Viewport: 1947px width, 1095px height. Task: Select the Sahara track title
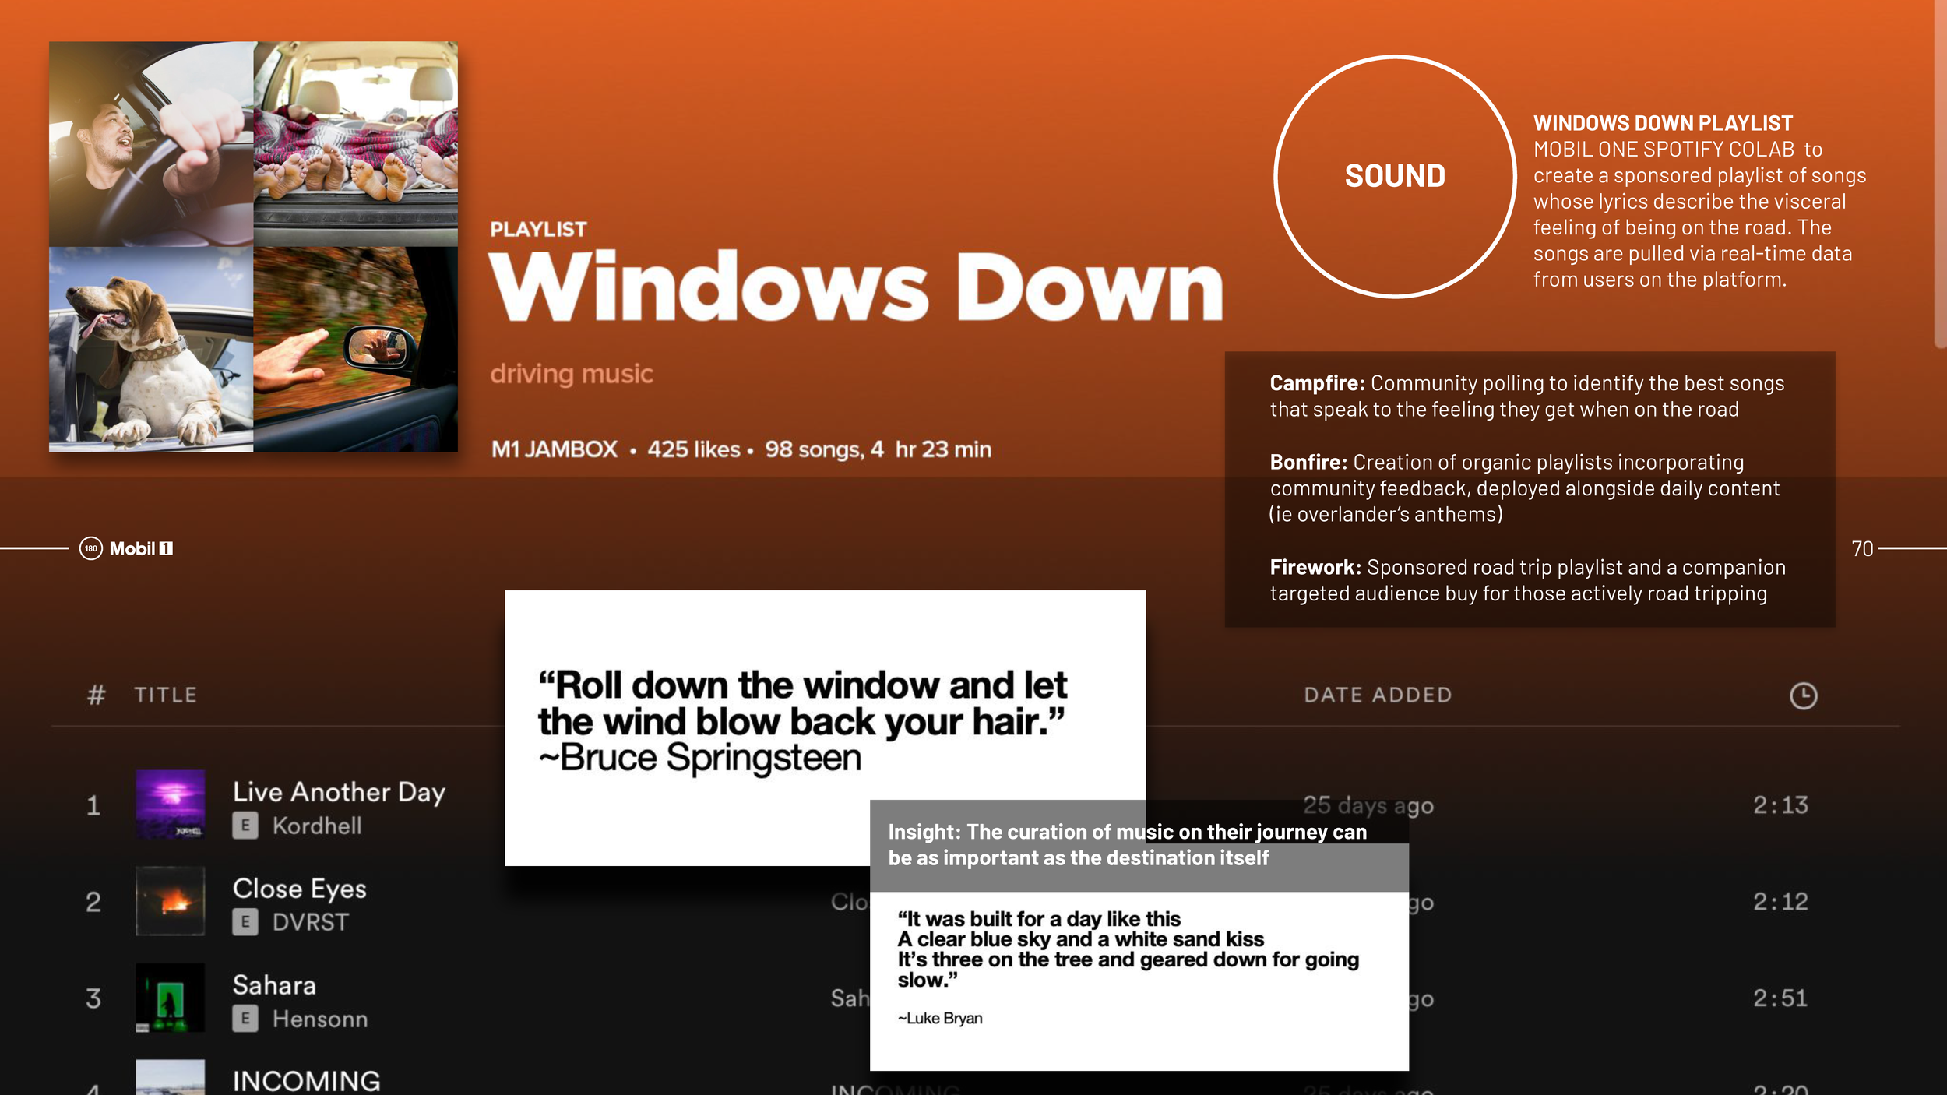tap(276, 985)
